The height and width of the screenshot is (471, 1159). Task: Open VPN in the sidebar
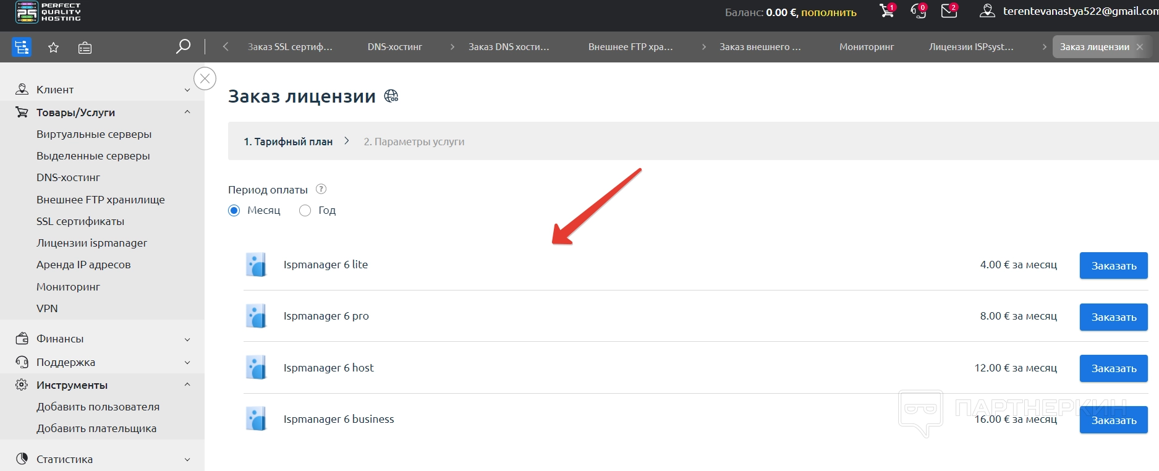[47, 308]
